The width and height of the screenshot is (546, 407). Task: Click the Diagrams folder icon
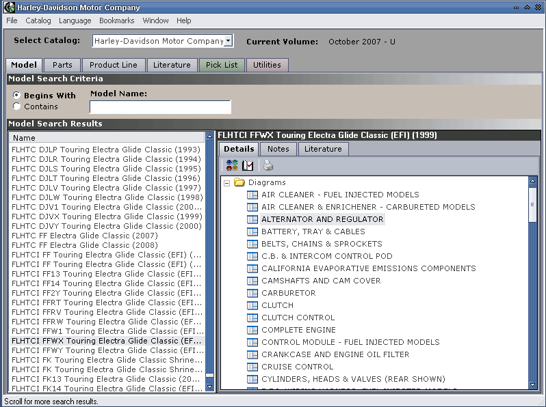[x=239, y=182]
